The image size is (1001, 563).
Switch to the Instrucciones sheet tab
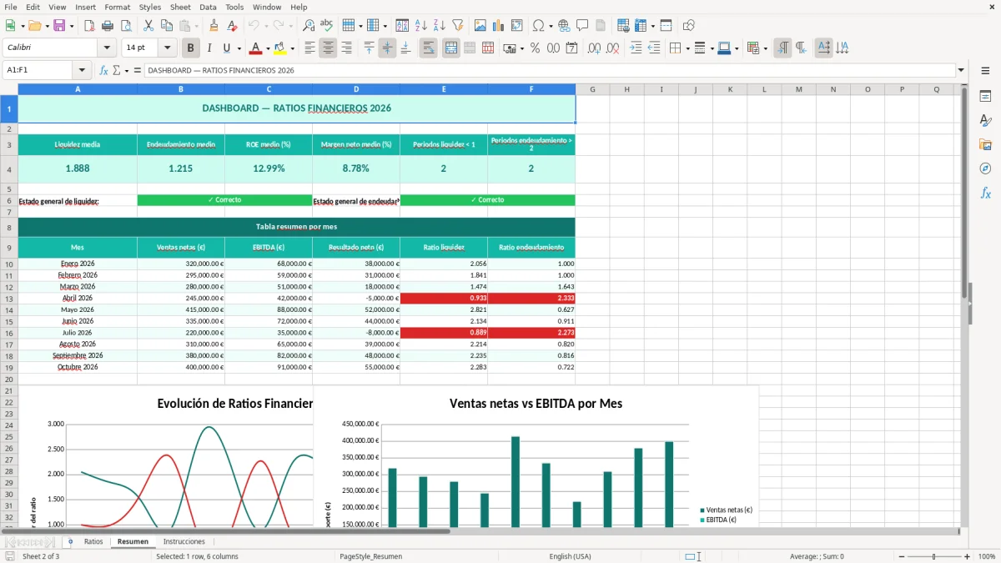184,541
